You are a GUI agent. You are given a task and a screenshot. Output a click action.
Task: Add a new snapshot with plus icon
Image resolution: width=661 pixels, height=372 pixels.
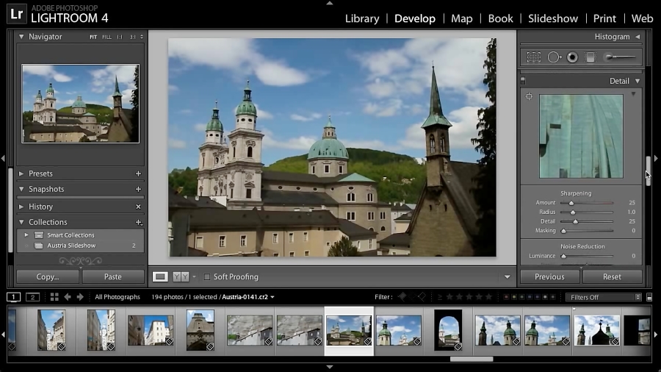pos(138,190)
